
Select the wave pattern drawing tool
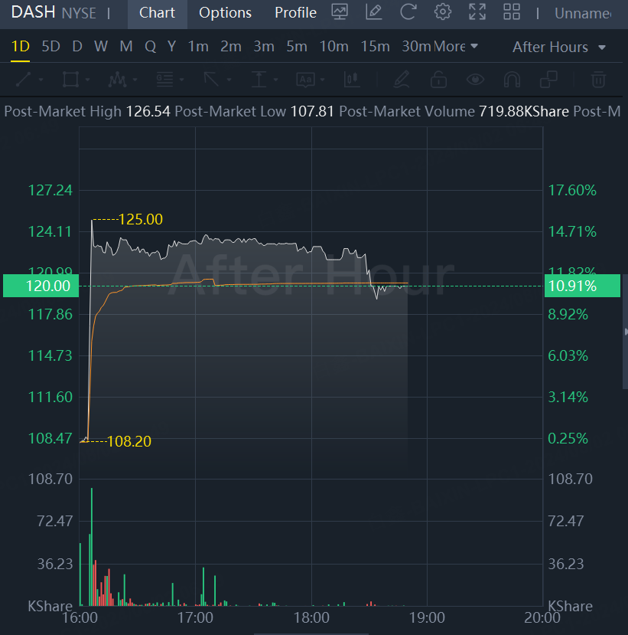pos(117,80)
